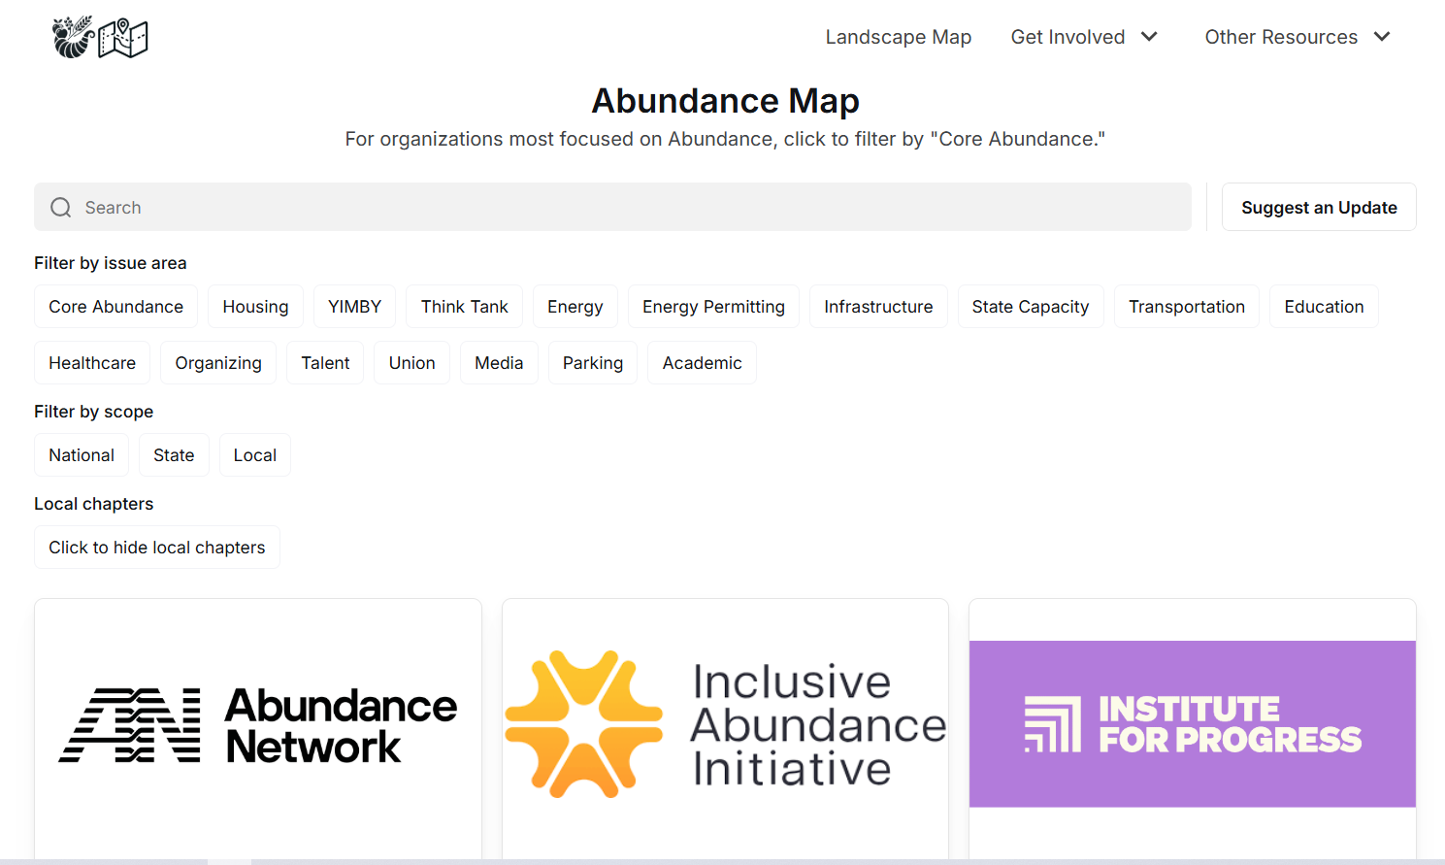
Task: Select the Parking filter
Action: pos(593,363)
